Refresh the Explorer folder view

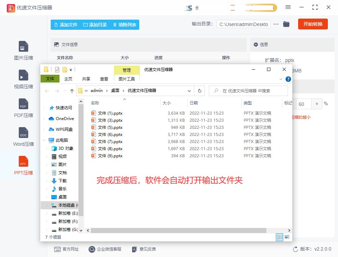(x=200, y=91)
